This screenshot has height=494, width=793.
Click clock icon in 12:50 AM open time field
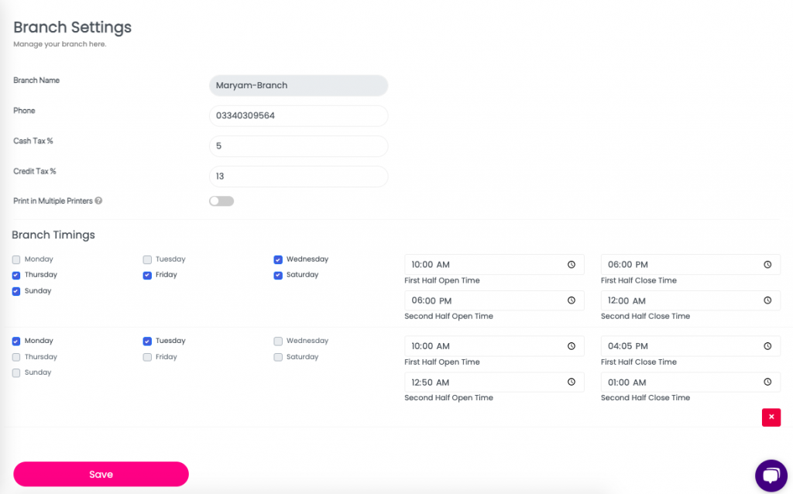(572, 382)
